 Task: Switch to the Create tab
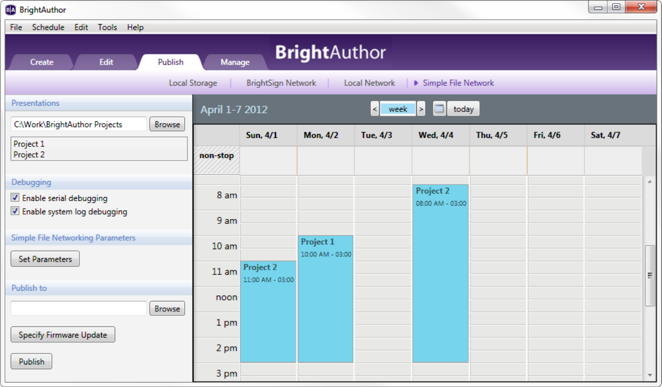pyautogui.click(x=42, y=62)
